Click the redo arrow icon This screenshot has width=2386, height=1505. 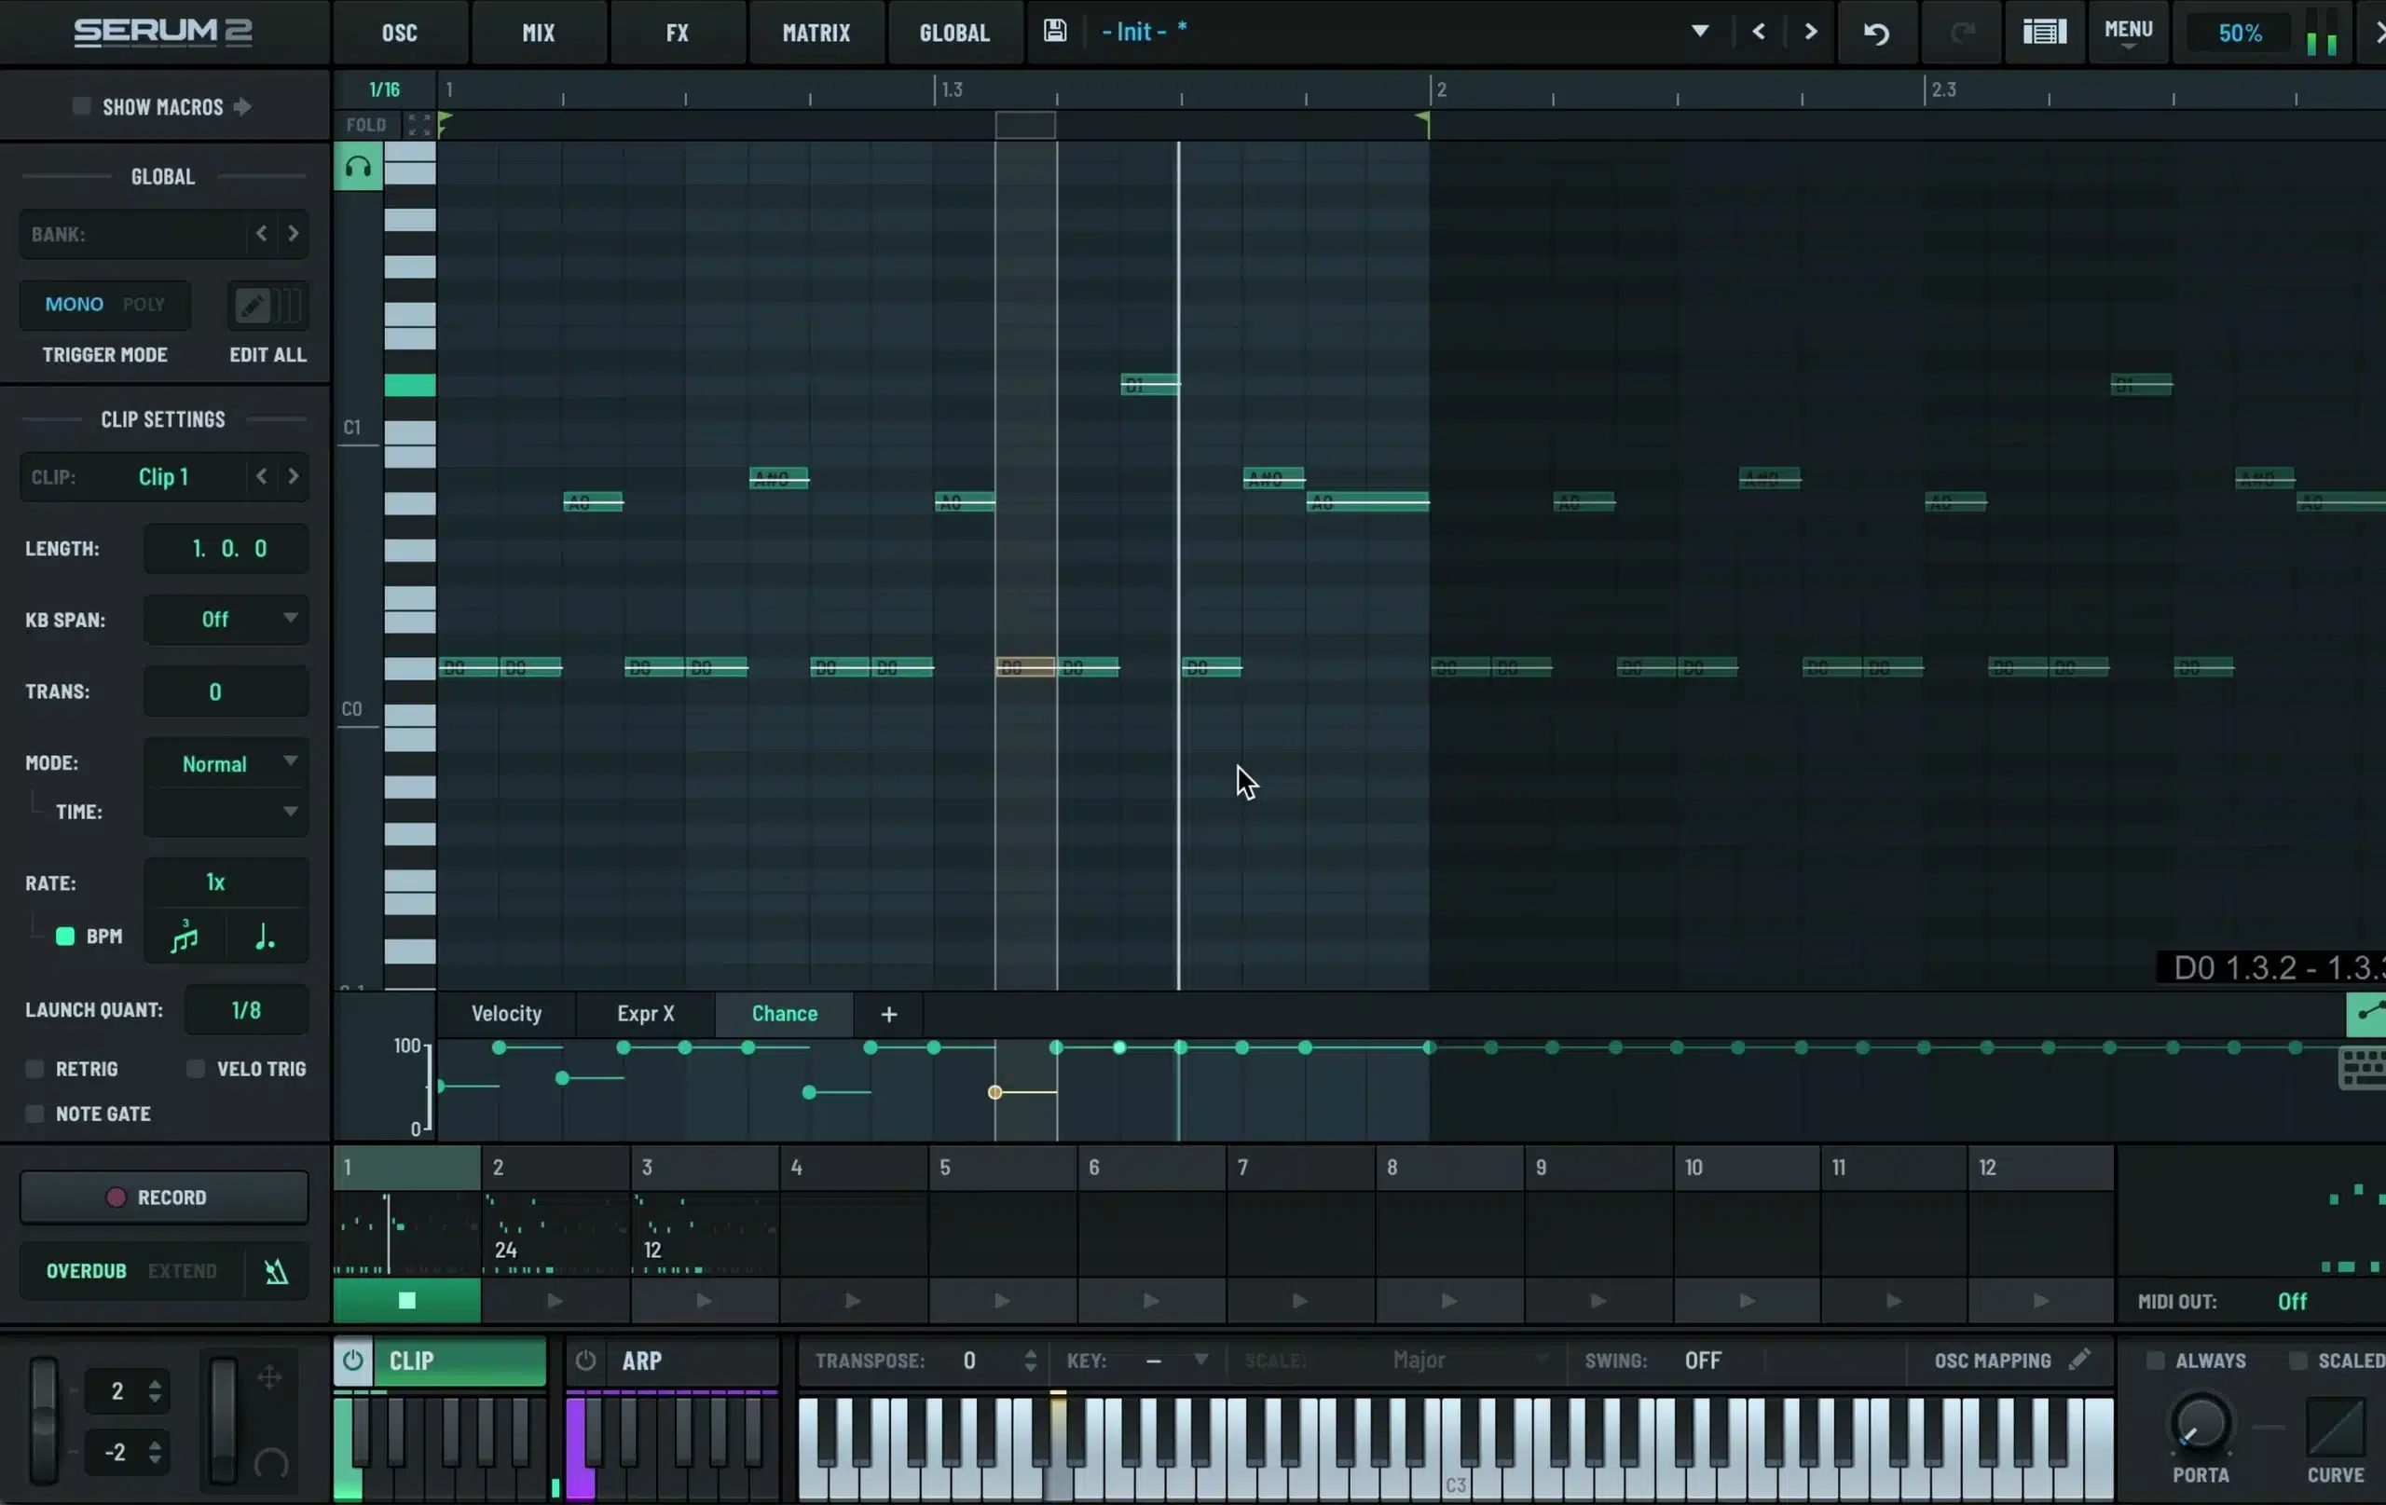[x=1961, y=33]
